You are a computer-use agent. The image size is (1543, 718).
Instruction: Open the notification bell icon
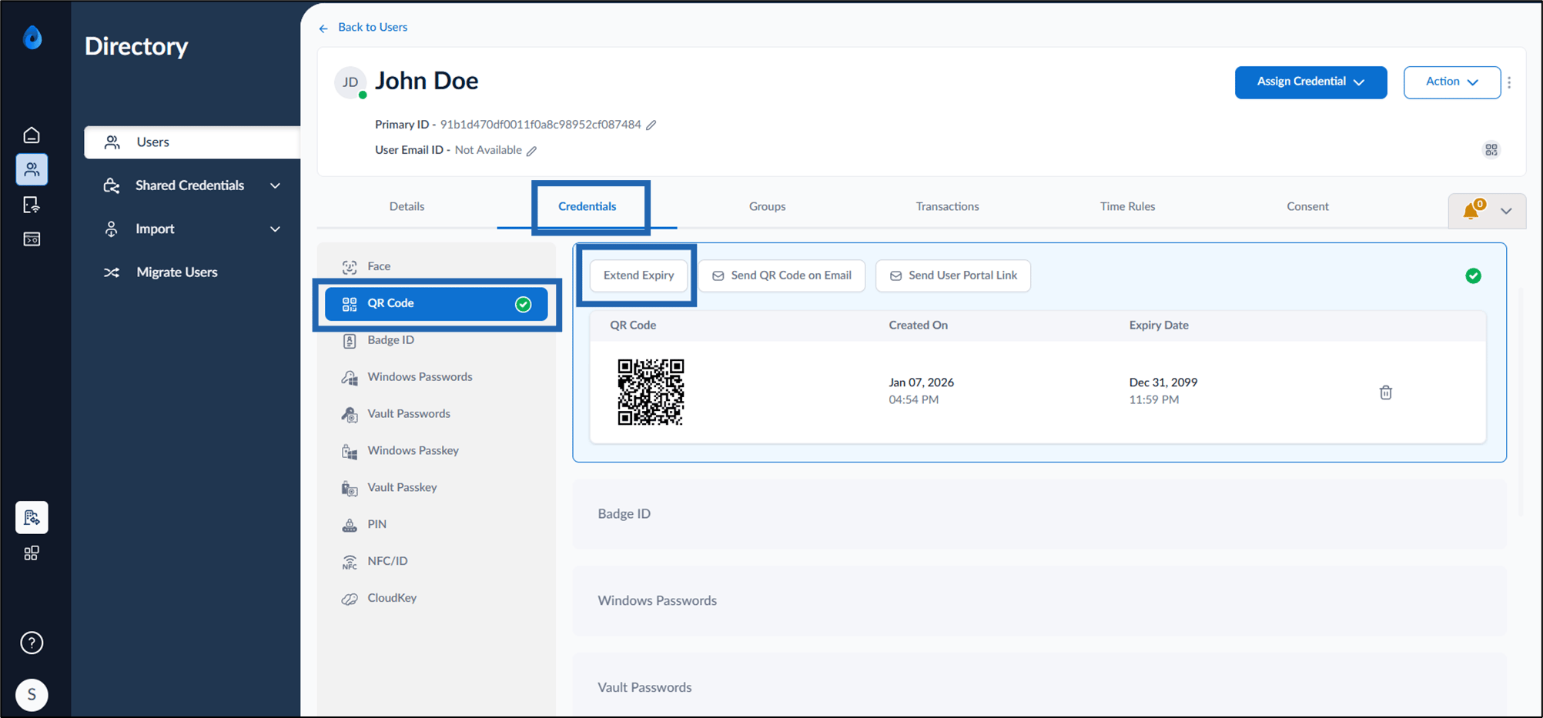(x=1472, y=210)
